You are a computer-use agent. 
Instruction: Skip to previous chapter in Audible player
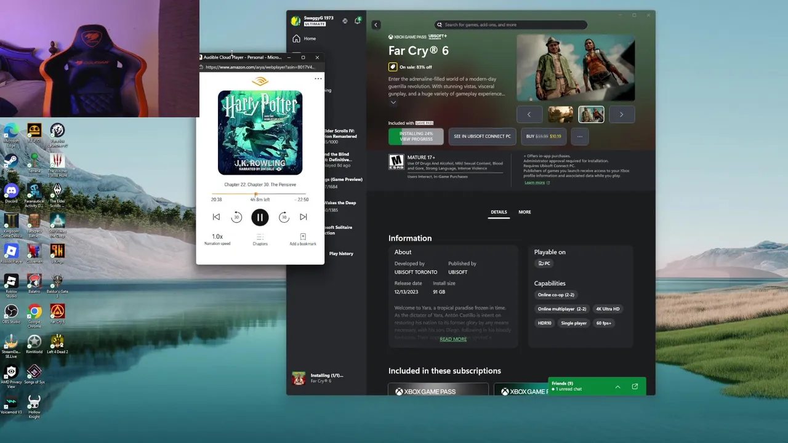(216, 217)
